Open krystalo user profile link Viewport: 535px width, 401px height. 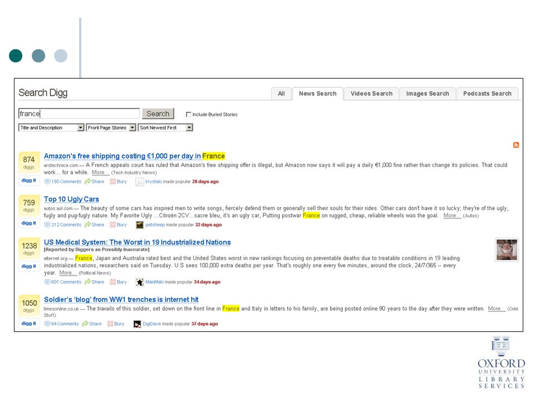[154, 182]
